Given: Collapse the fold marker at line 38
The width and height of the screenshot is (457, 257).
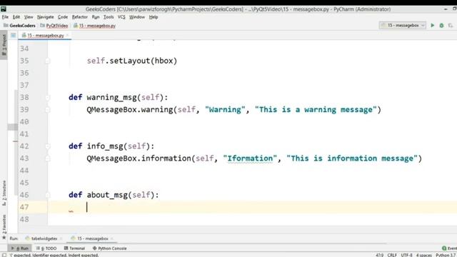Looking at the screenshot, I should click(x=47, y=97).
